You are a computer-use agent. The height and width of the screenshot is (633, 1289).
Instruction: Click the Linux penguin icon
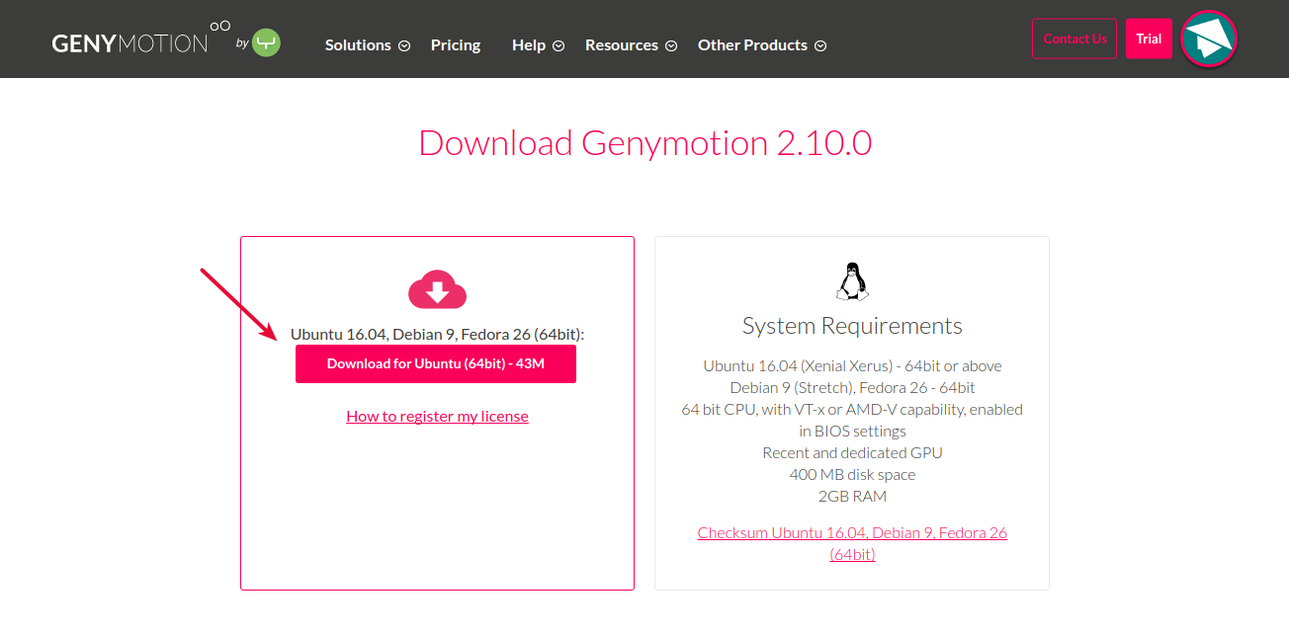[x=851, y=280]
